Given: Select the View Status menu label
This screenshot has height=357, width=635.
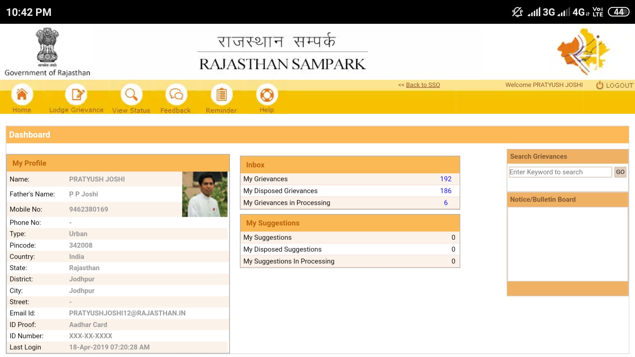Looking at the screenshot, I should [x=131, y=110].
